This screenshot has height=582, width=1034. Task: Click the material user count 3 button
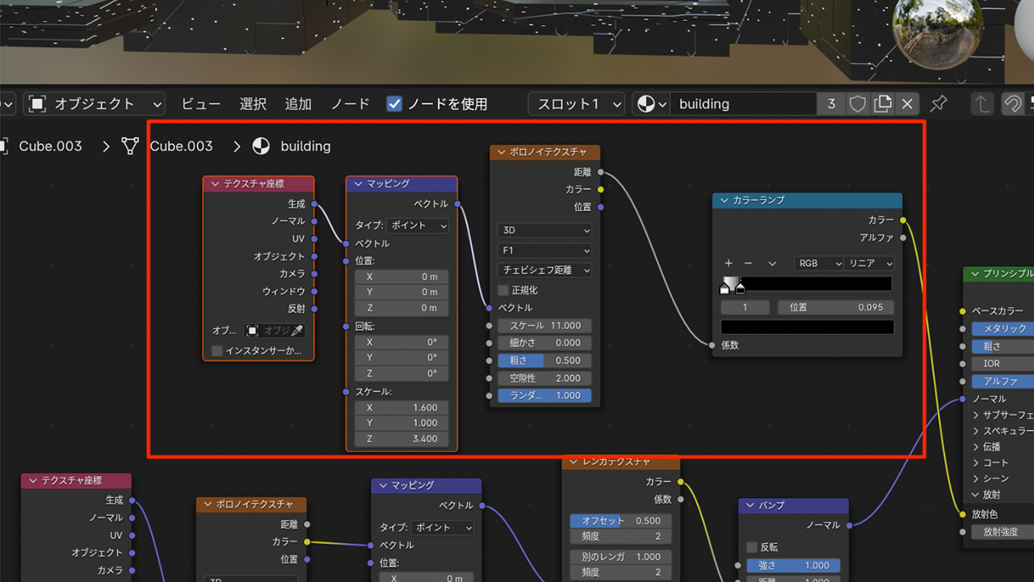(x=831, y=103)
